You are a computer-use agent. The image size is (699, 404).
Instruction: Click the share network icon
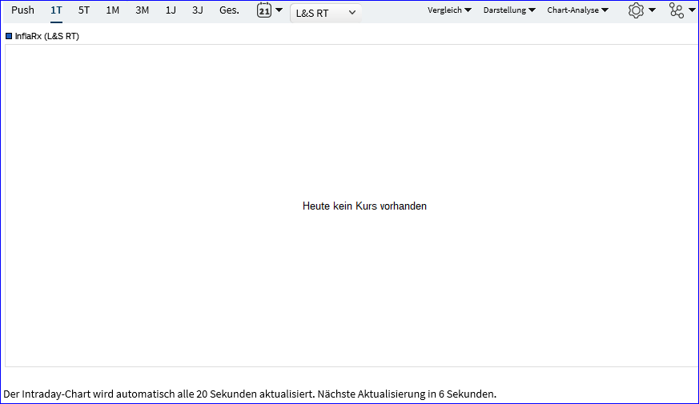(677, 10)
